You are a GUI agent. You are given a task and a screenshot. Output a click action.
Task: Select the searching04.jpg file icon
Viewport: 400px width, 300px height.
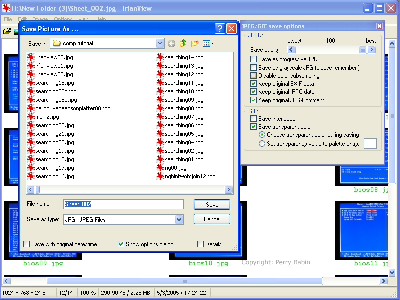(x=160, y=142)
